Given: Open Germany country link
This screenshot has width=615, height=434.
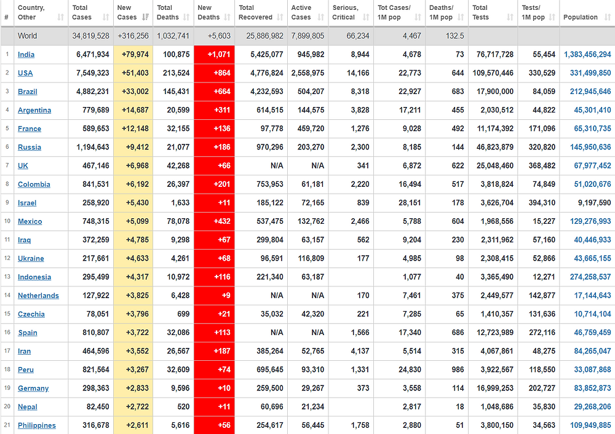Looking at the screenshot, I should 33,389.
